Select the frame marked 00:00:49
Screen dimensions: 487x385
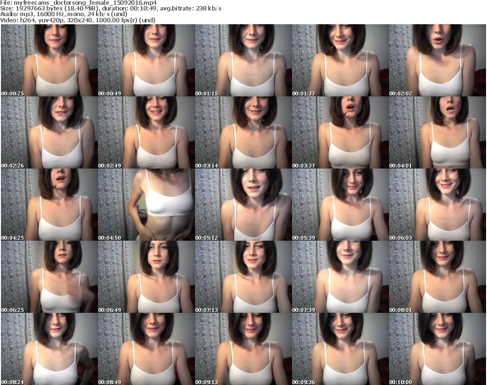pos(146,60)
